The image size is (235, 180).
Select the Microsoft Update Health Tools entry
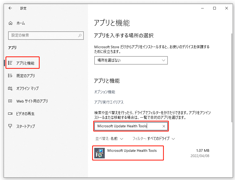[152, 153]
